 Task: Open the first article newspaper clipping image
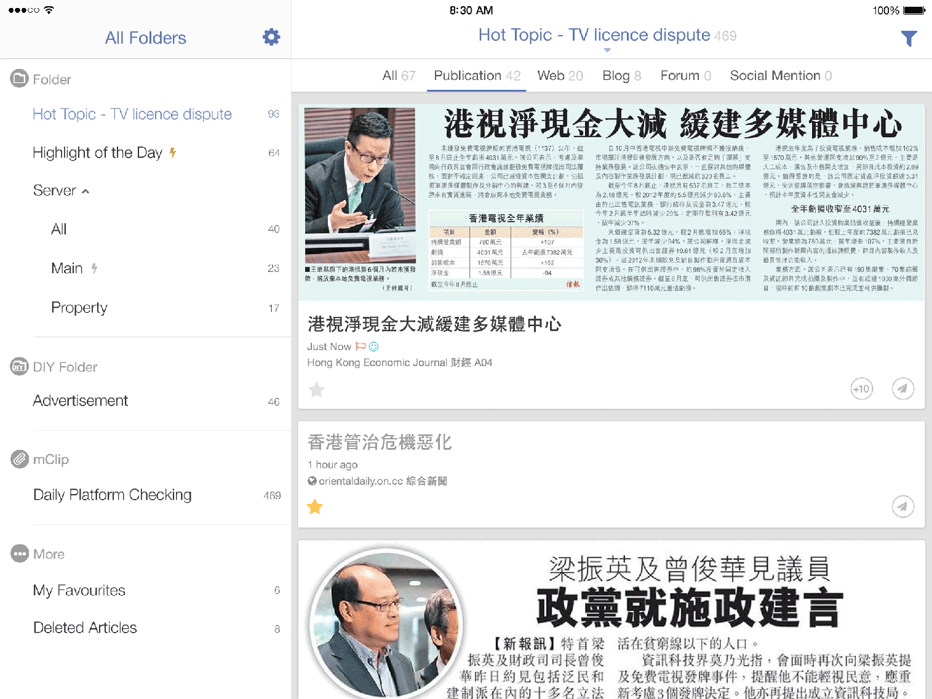point(611,202)
